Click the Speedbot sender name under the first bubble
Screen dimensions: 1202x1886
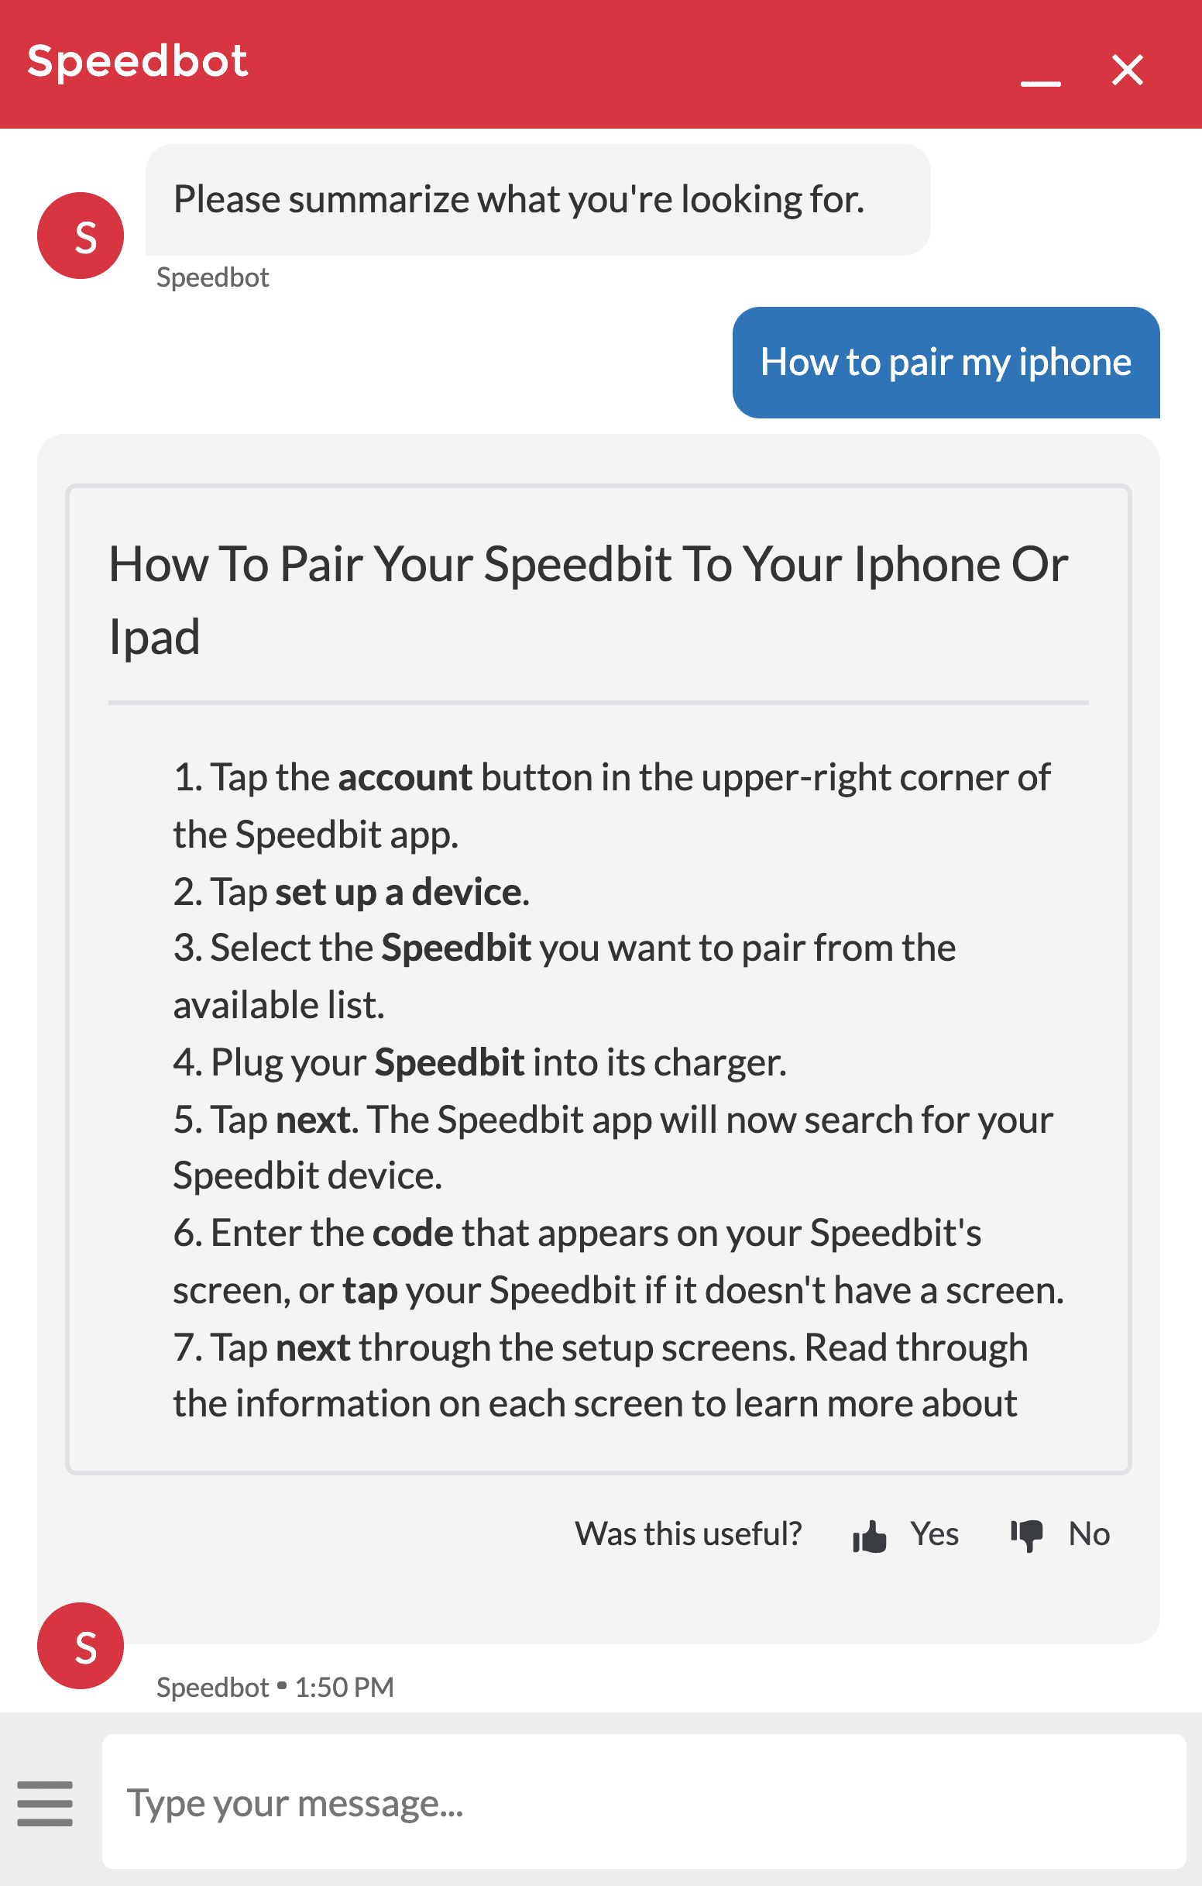click(x=211, y=277)
